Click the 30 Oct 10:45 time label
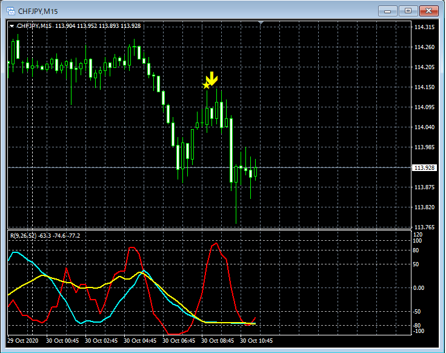 click(256, 340)
